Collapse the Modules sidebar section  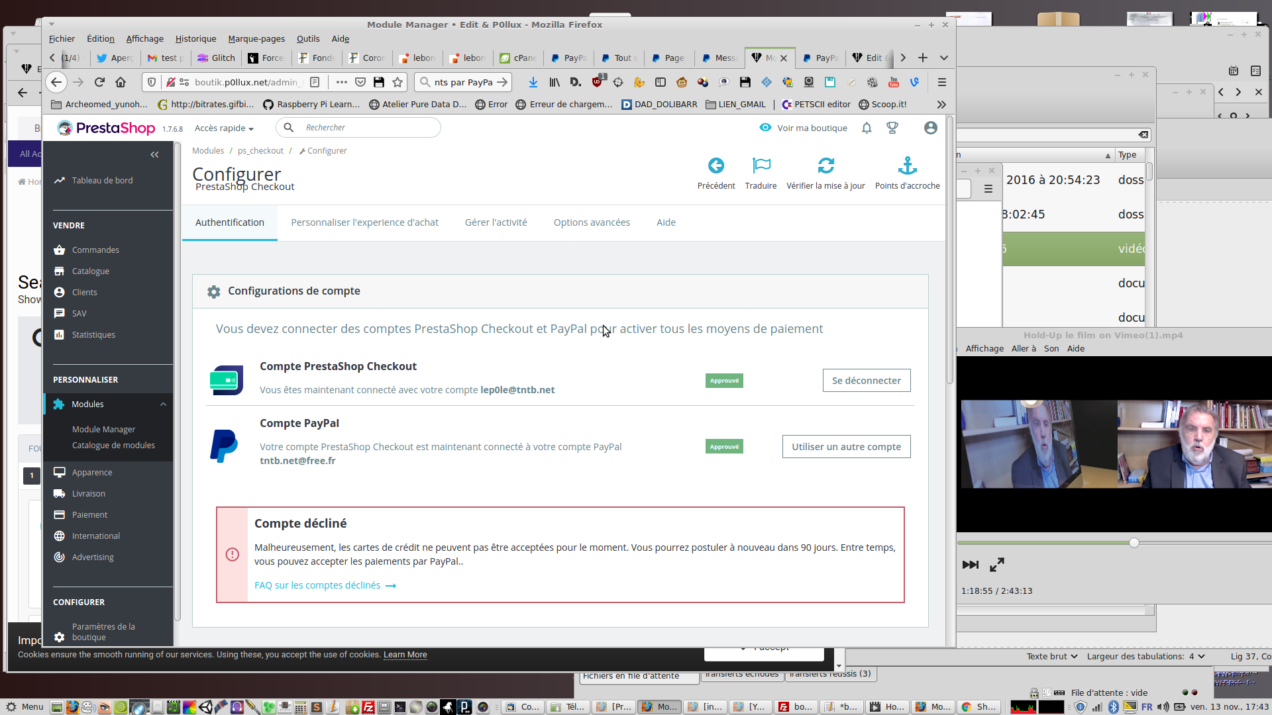tap(163, 405)
